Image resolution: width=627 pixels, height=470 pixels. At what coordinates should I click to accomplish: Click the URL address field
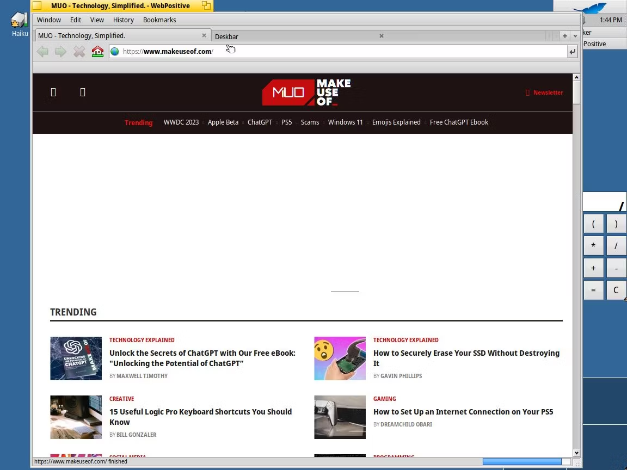tap(339, 51)
